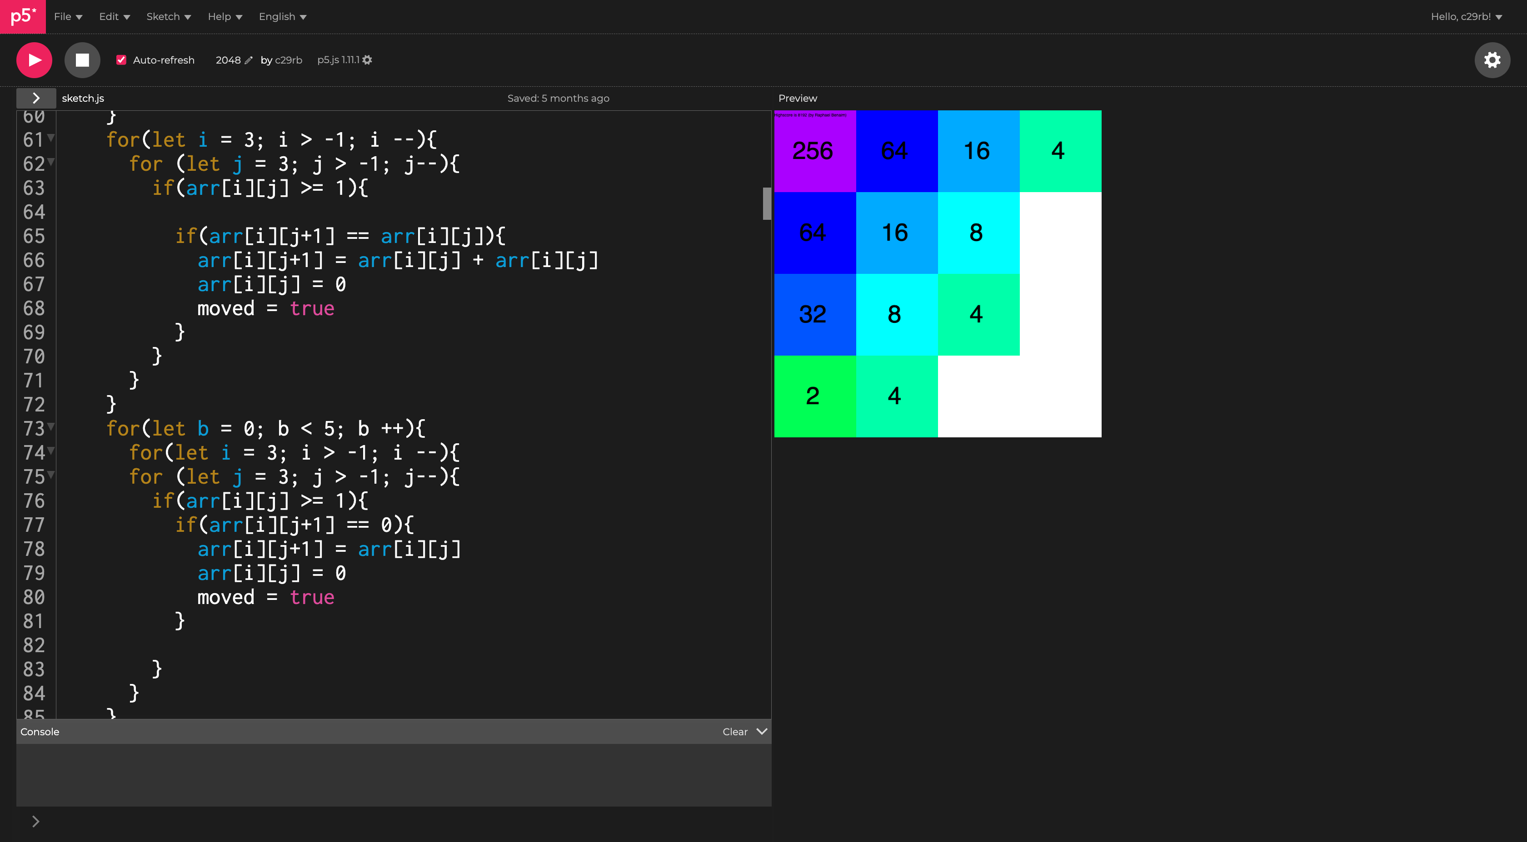Start the sketch with the Play button
The image size is (1527, 842).
point(35,60)
